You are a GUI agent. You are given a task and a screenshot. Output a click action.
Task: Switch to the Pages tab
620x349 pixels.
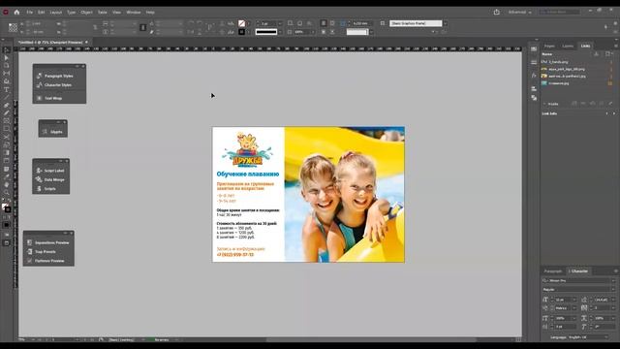[x=549, y=46]
